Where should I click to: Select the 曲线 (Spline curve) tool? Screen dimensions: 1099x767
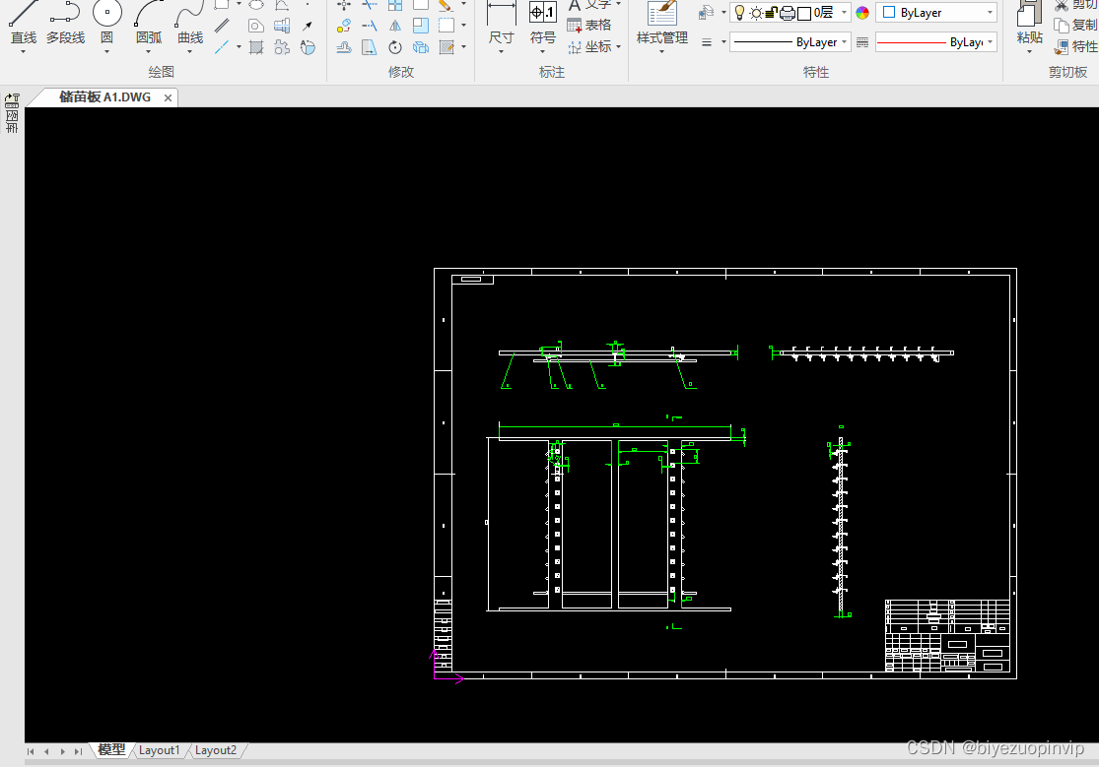click(x=190, y=23)
